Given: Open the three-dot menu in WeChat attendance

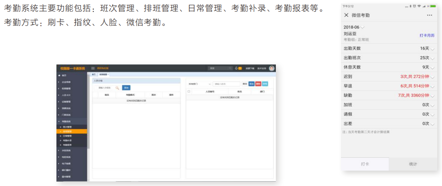Looking at the screenshot, I should click(x=430, y=15).
